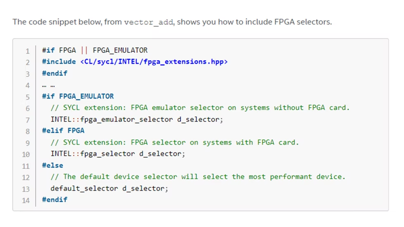The height and width of the screenshot is (227, 404).
Task: Click the FPGA emulator selector comment line
Action: click(x=200, y=108)
